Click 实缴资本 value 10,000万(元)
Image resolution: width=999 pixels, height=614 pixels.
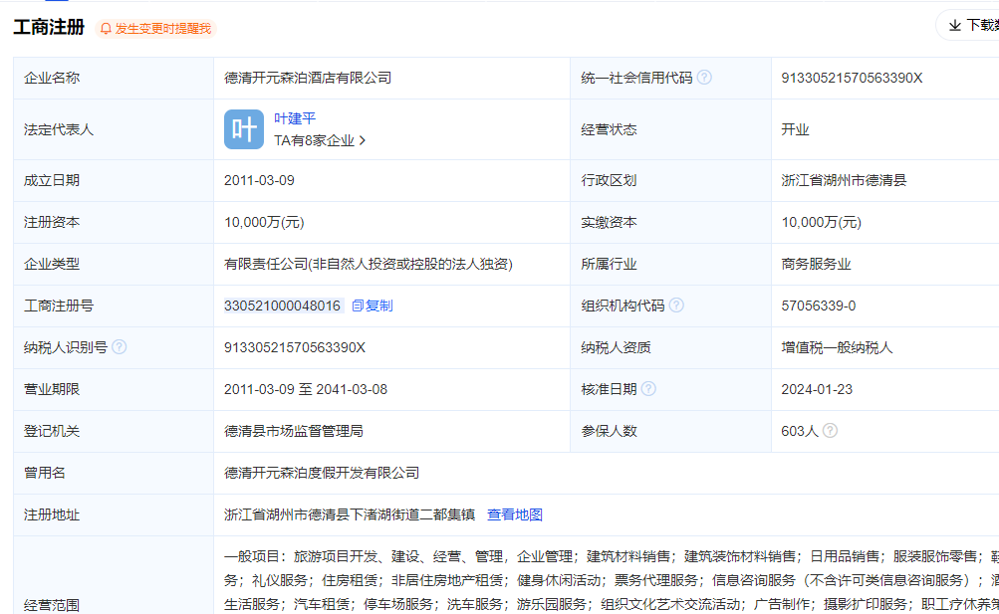click(x=822, y=222)
